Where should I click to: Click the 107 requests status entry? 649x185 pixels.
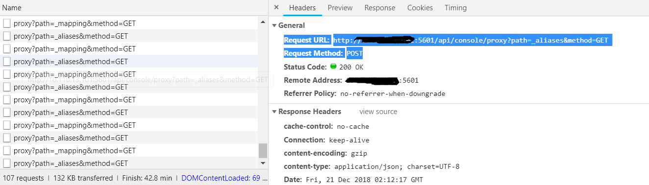click(x=24, y=178)
